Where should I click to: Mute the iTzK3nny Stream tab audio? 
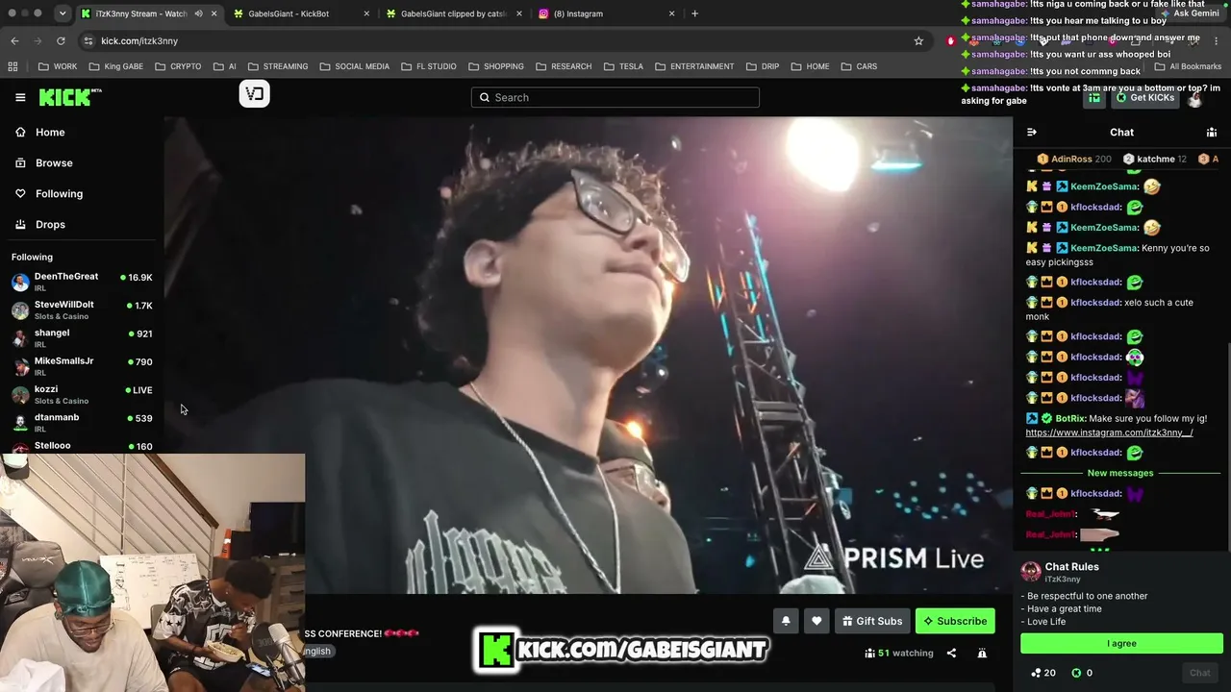click(x=198, y=13)
